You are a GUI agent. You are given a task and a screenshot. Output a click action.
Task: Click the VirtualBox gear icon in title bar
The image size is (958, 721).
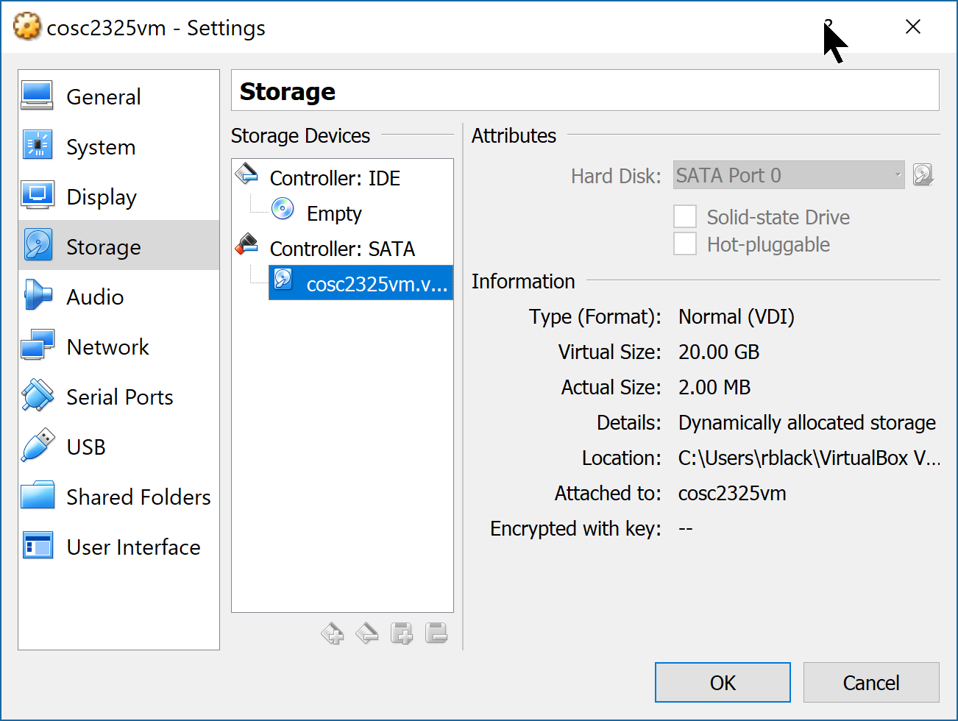click(x=27, y=27)
